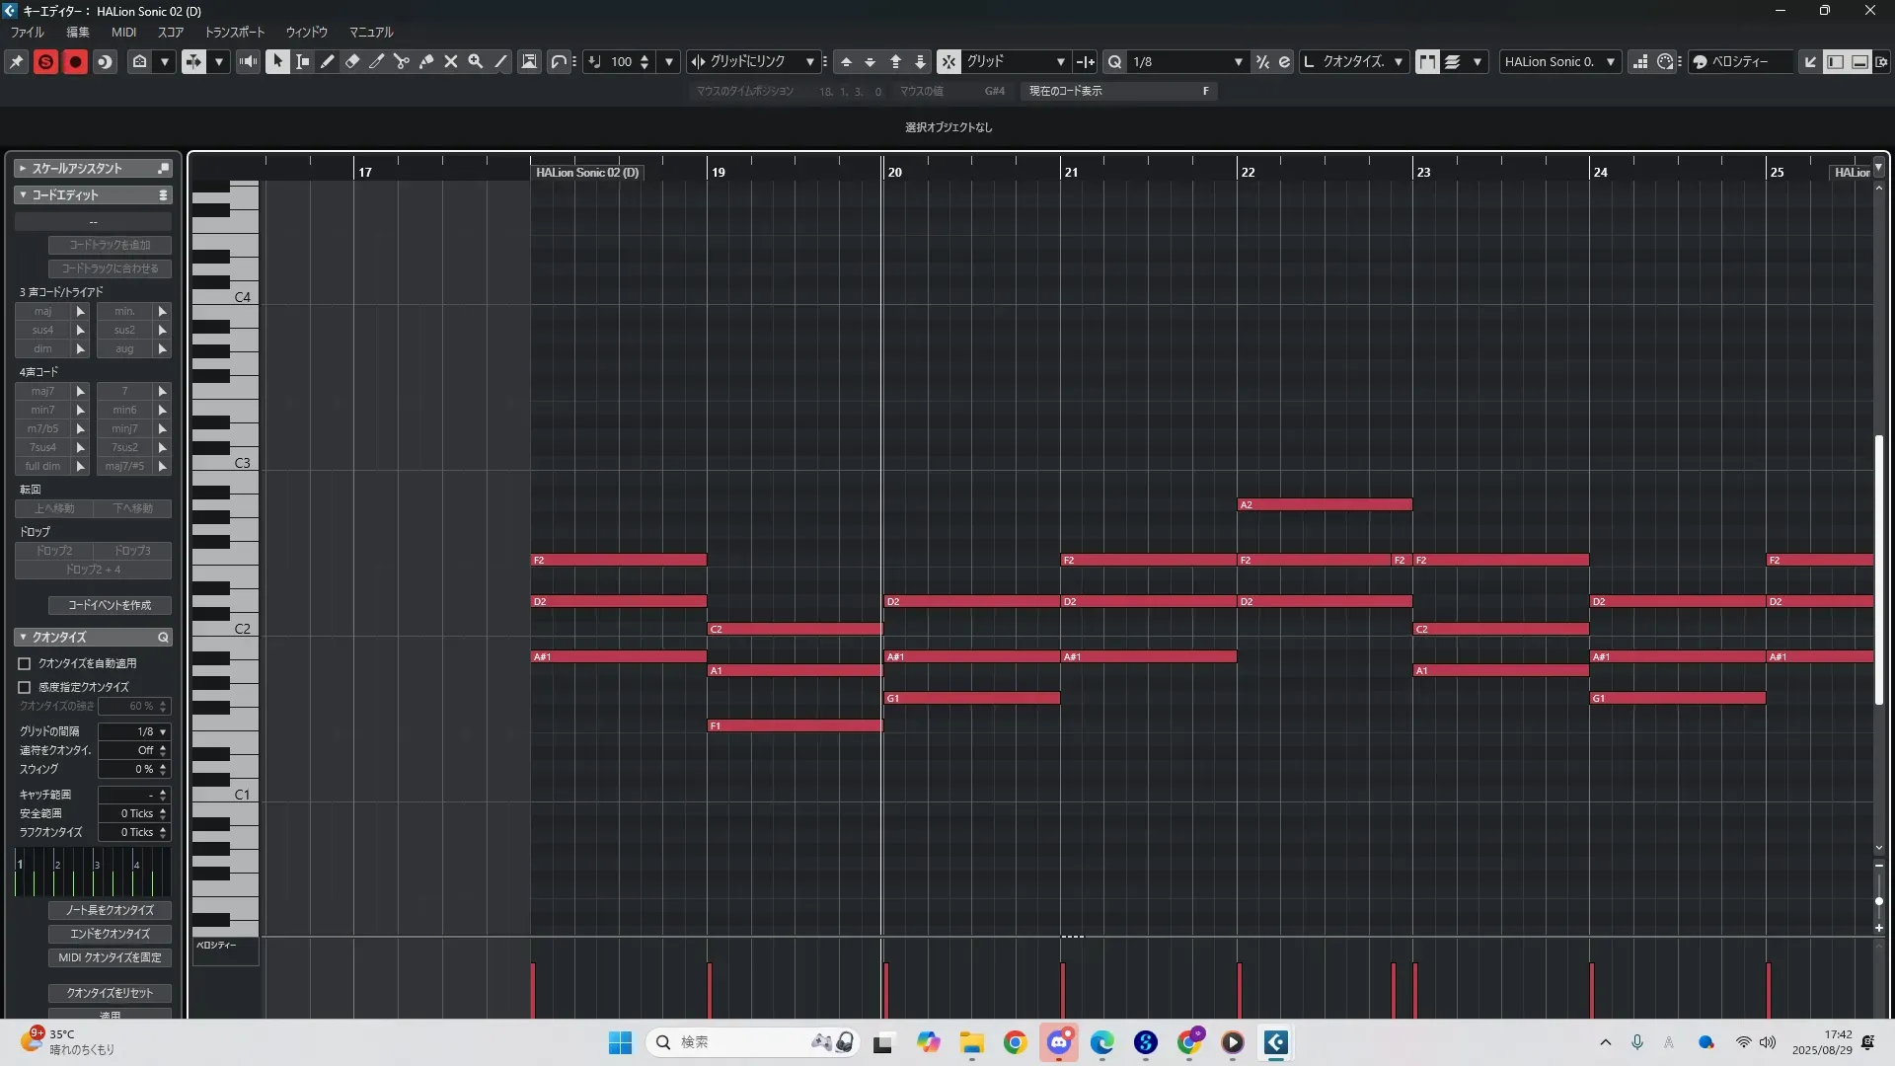
Task: Activate the Mute X tool
Action: tap(451, 61)
